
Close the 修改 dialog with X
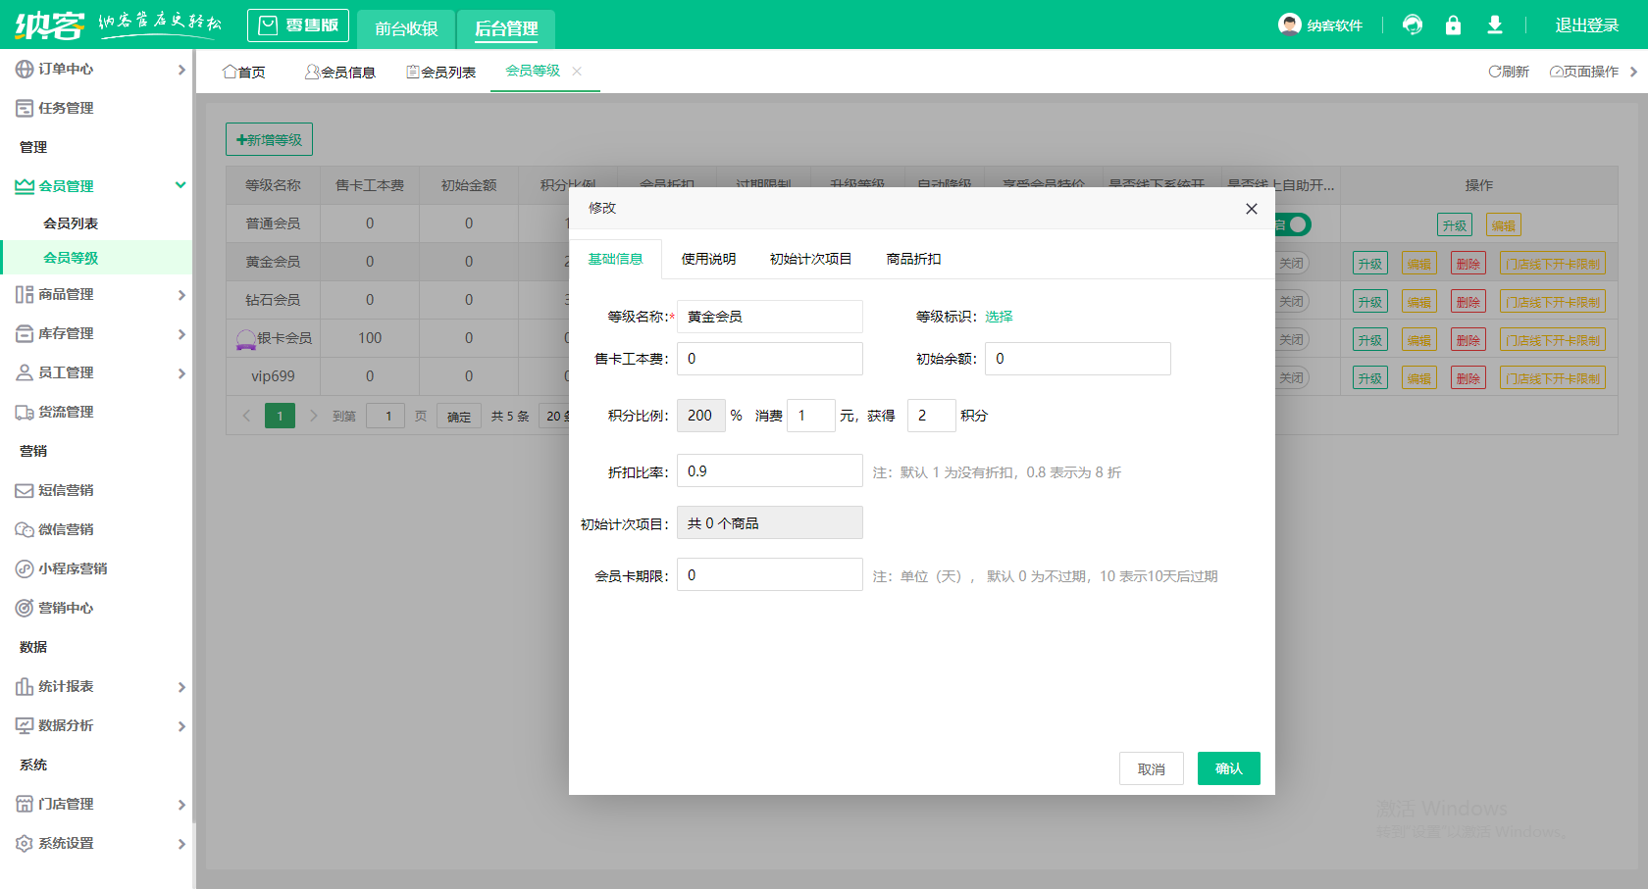(1251, 209)
